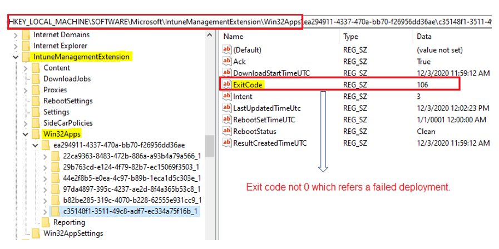This screenshot has width=499, height=249.
Task: Select the ResultCreatedTimeUTC value name
Action: (270, 143)
